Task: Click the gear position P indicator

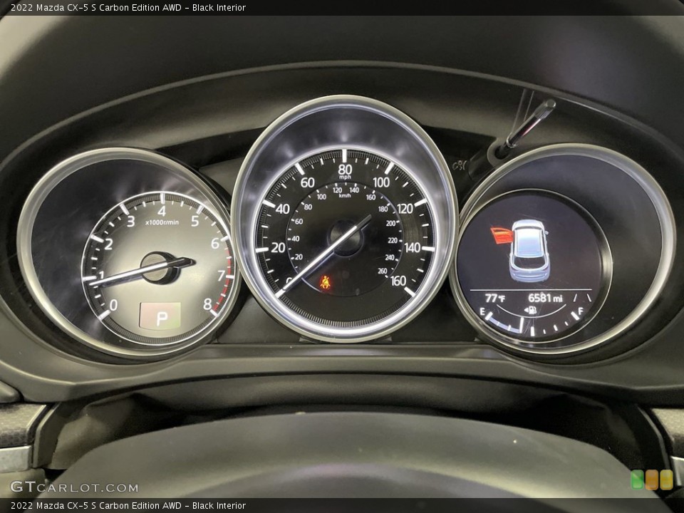Action: [160, 316]
